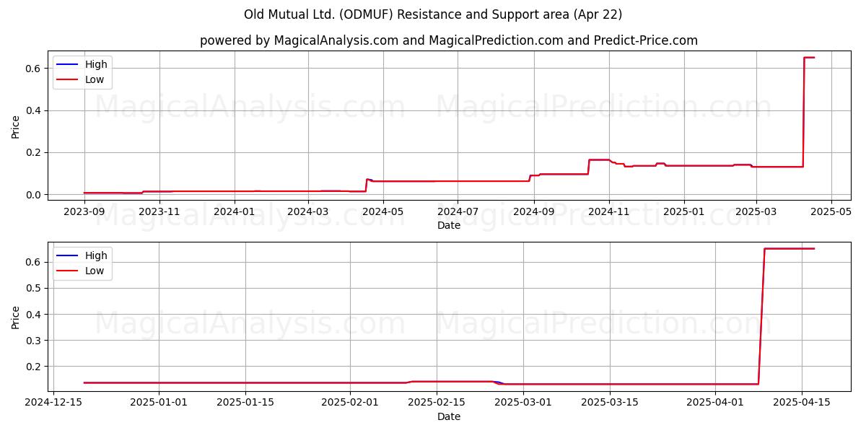Click 'Low' in the bottom chart legend
The width and height of the screenshot is (866, 433).
[95, 271]
